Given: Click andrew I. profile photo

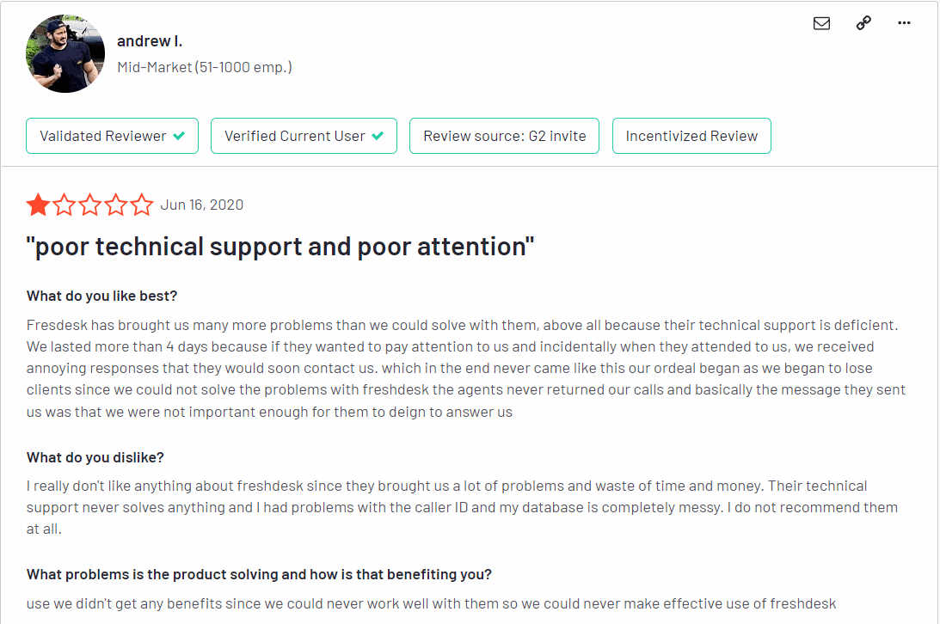Looking at the screenshot, I should (65, 54).
